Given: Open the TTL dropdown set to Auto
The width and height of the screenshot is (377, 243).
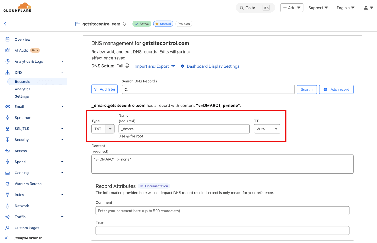Looking at the screenshot, I should click(x=276, y=129).
